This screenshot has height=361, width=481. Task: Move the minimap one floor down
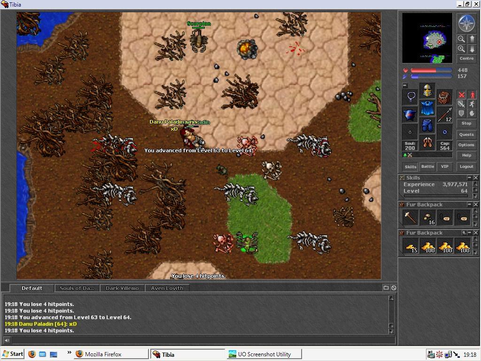click(472, 49)
